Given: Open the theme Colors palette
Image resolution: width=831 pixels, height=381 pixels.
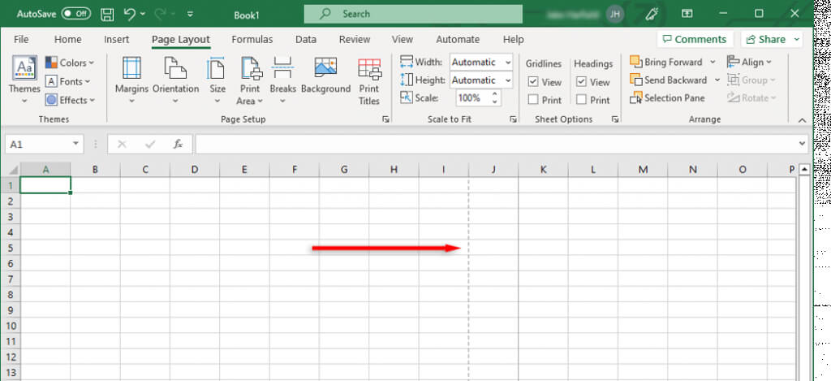Looking at the screenshot, I should [70, 63].
